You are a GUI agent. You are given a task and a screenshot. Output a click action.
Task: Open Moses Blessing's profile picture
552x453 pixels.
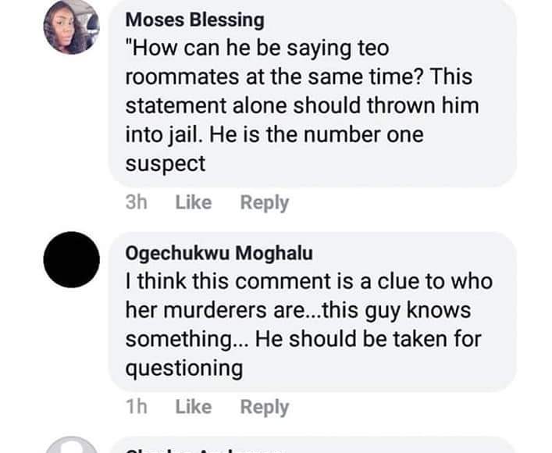(71, 28)
